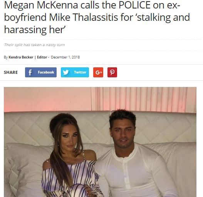The width and height of the screenshot is (203, 197).
Task: Share article via Twitter button
Action: click(x=75, y=72)
